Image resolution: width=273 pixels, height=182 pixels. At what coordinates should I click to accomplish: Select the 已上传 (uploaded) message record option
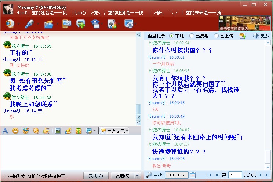pos(216,36)
